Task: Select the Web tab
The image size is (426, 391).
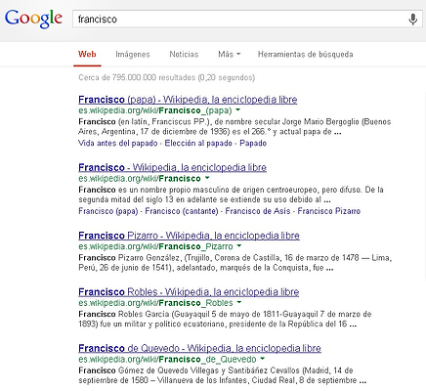Action: [x=87, y=54]
